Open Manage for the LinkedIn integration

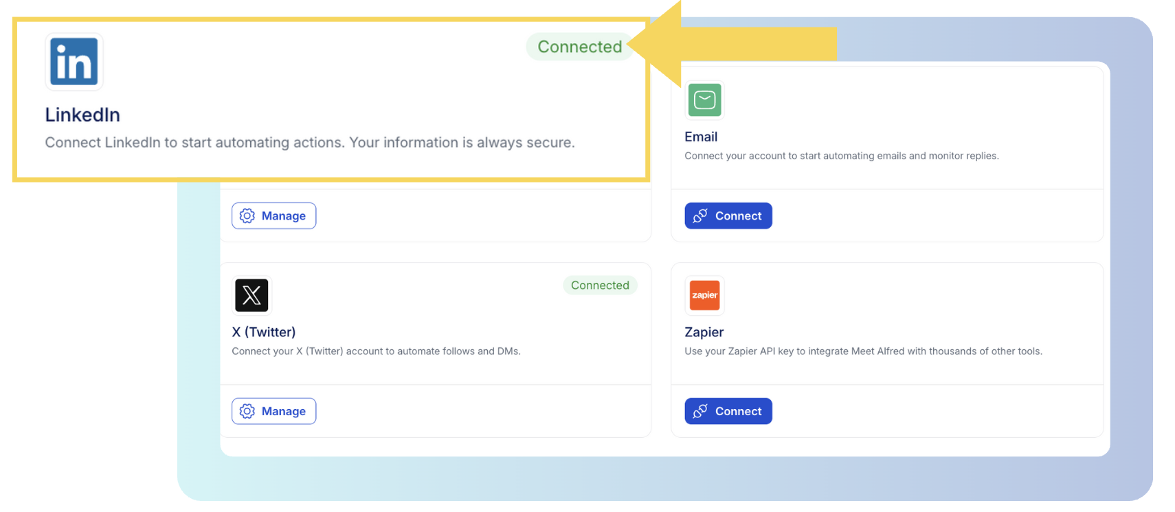[273, 216]
